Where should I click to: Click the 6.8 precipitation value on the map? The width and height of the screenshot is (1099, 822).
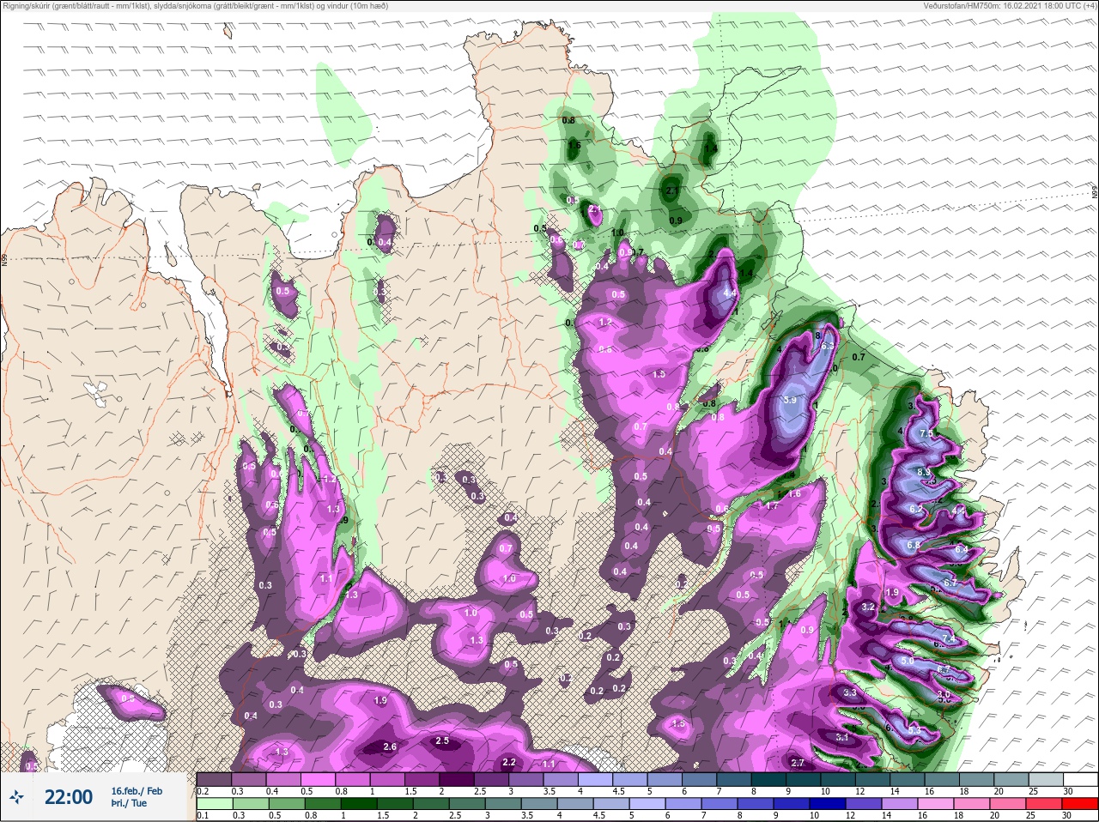tap(913, 545)
